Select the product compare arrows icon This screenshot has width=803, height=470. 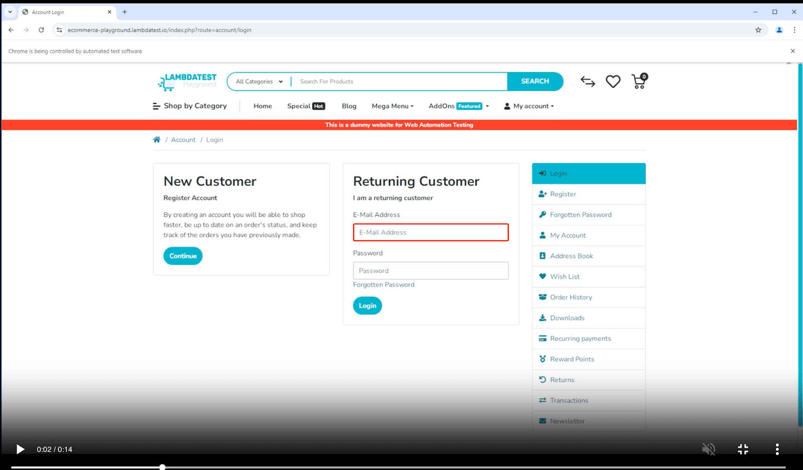point(588,81)
